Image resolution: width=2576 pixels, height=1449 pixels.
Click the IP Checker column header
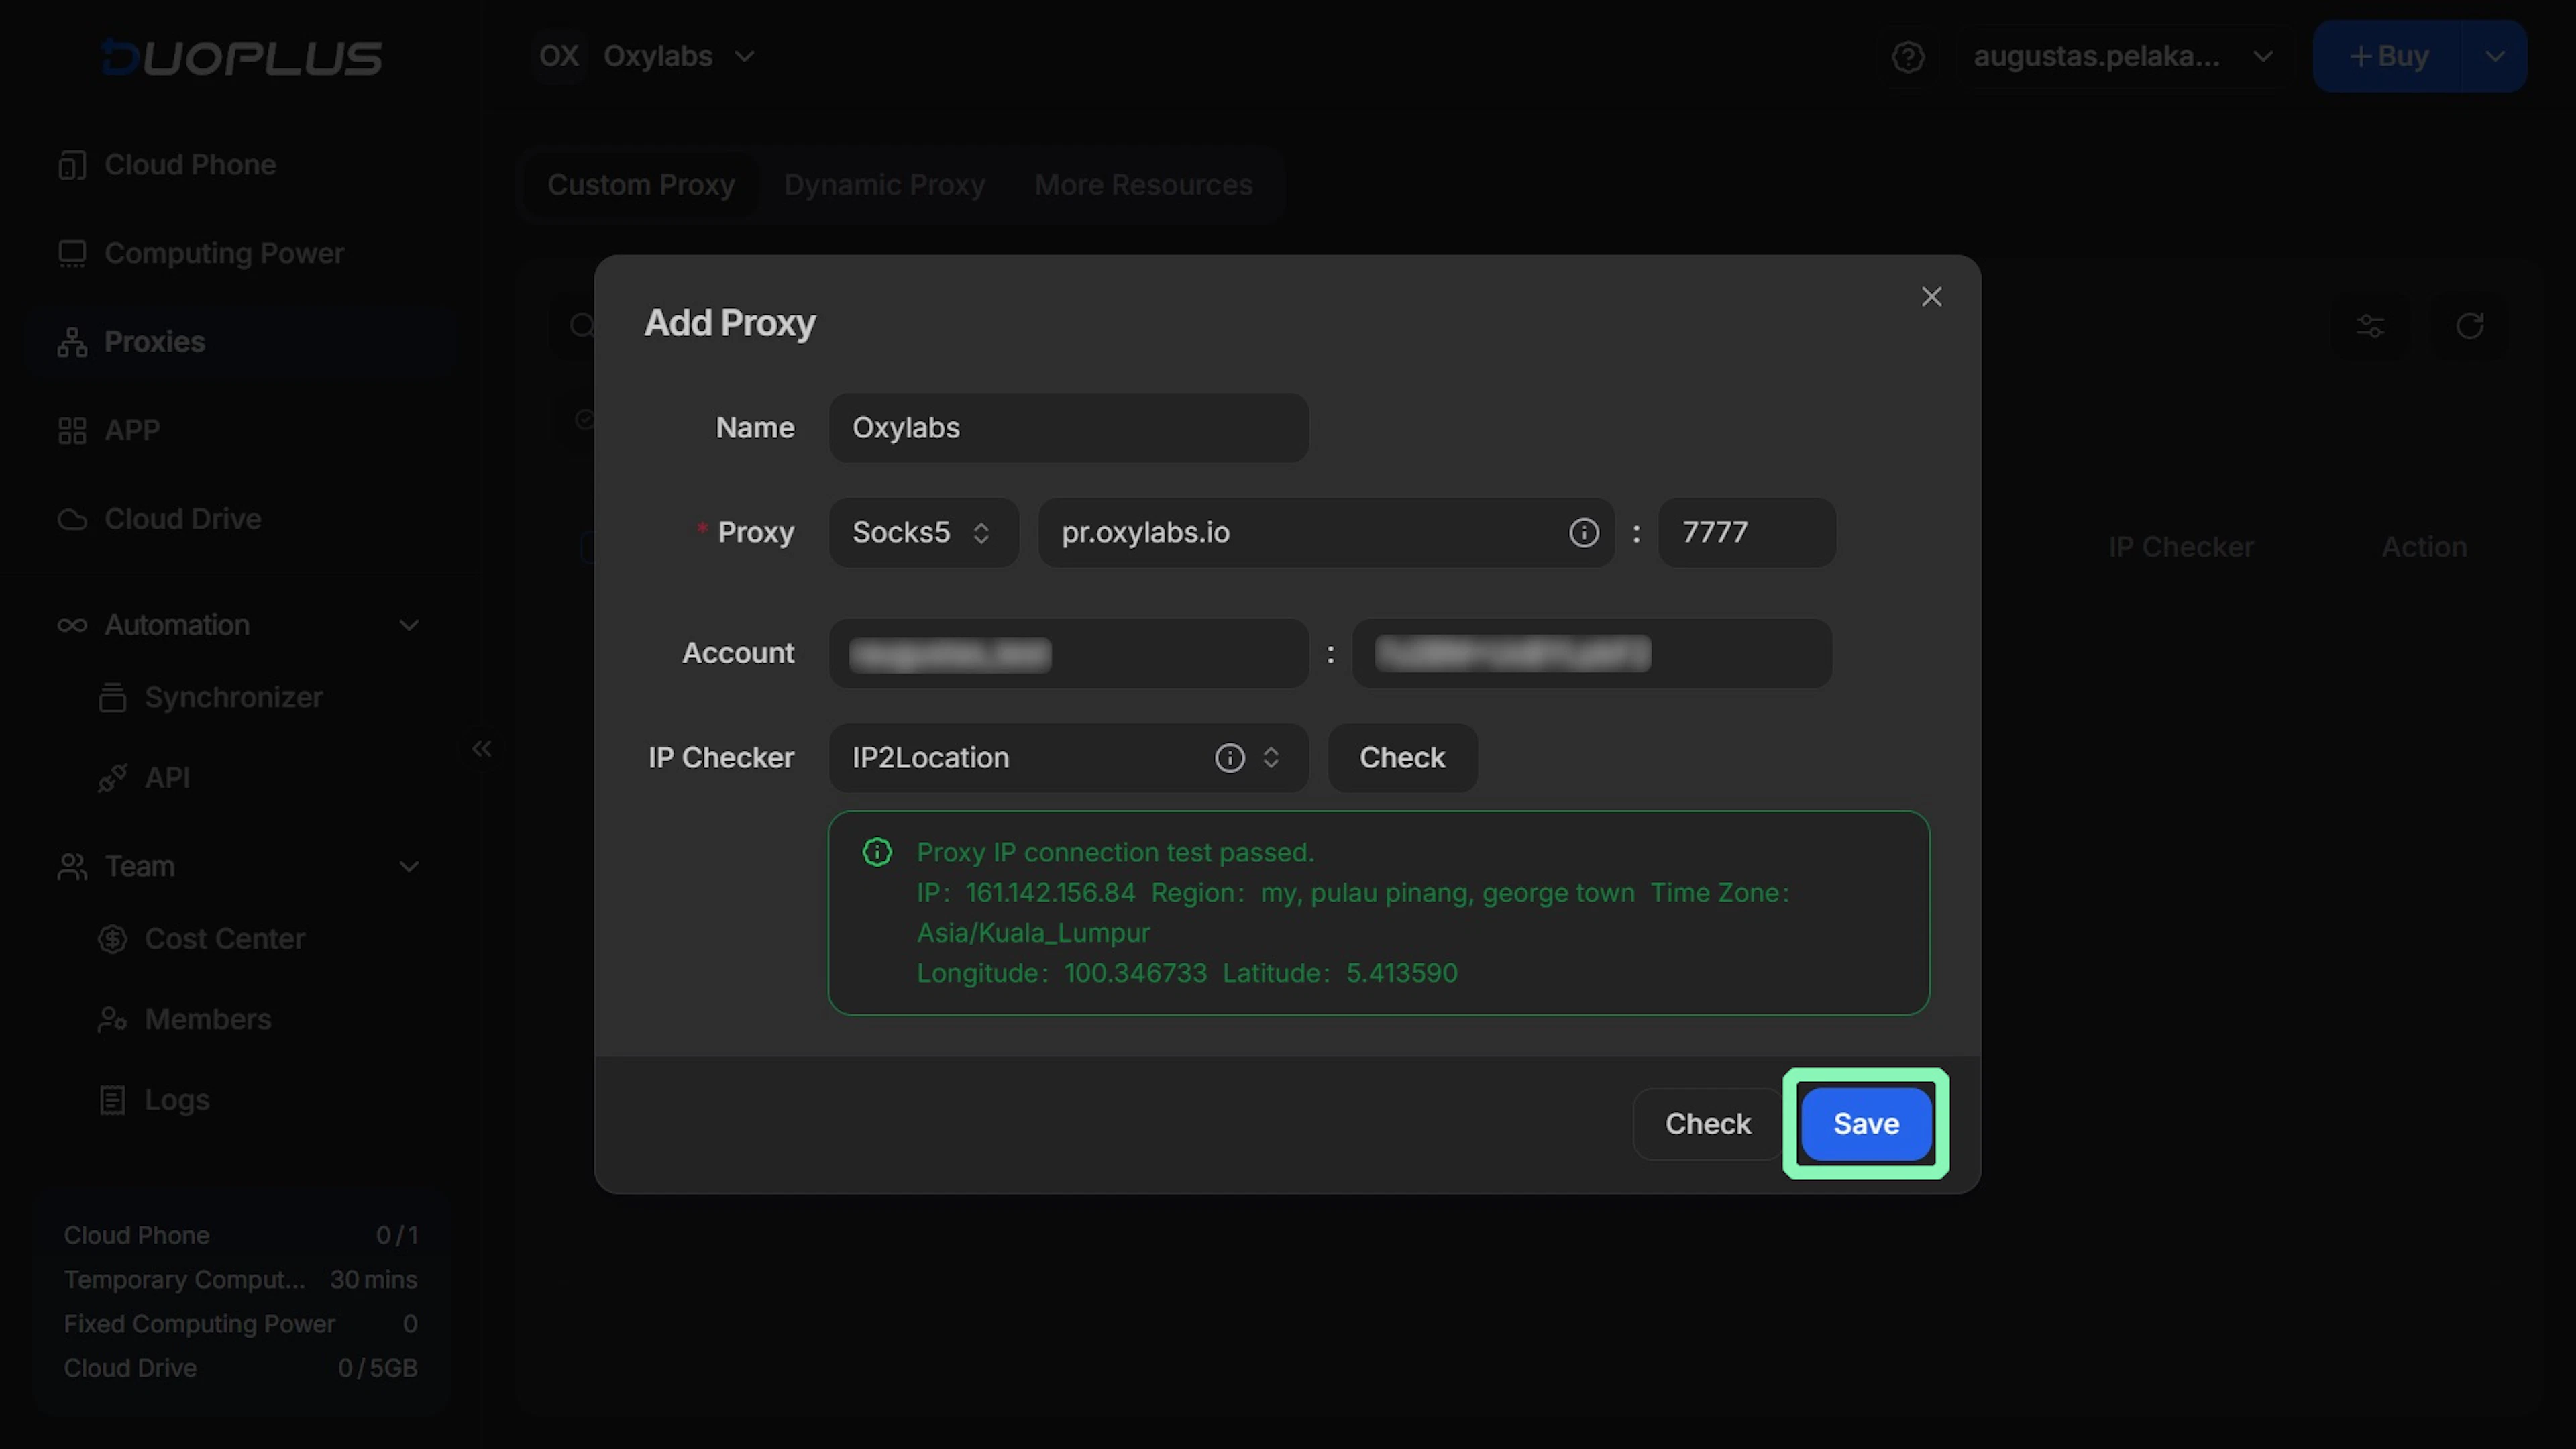pyautogui.click(x=2180, y=548)
